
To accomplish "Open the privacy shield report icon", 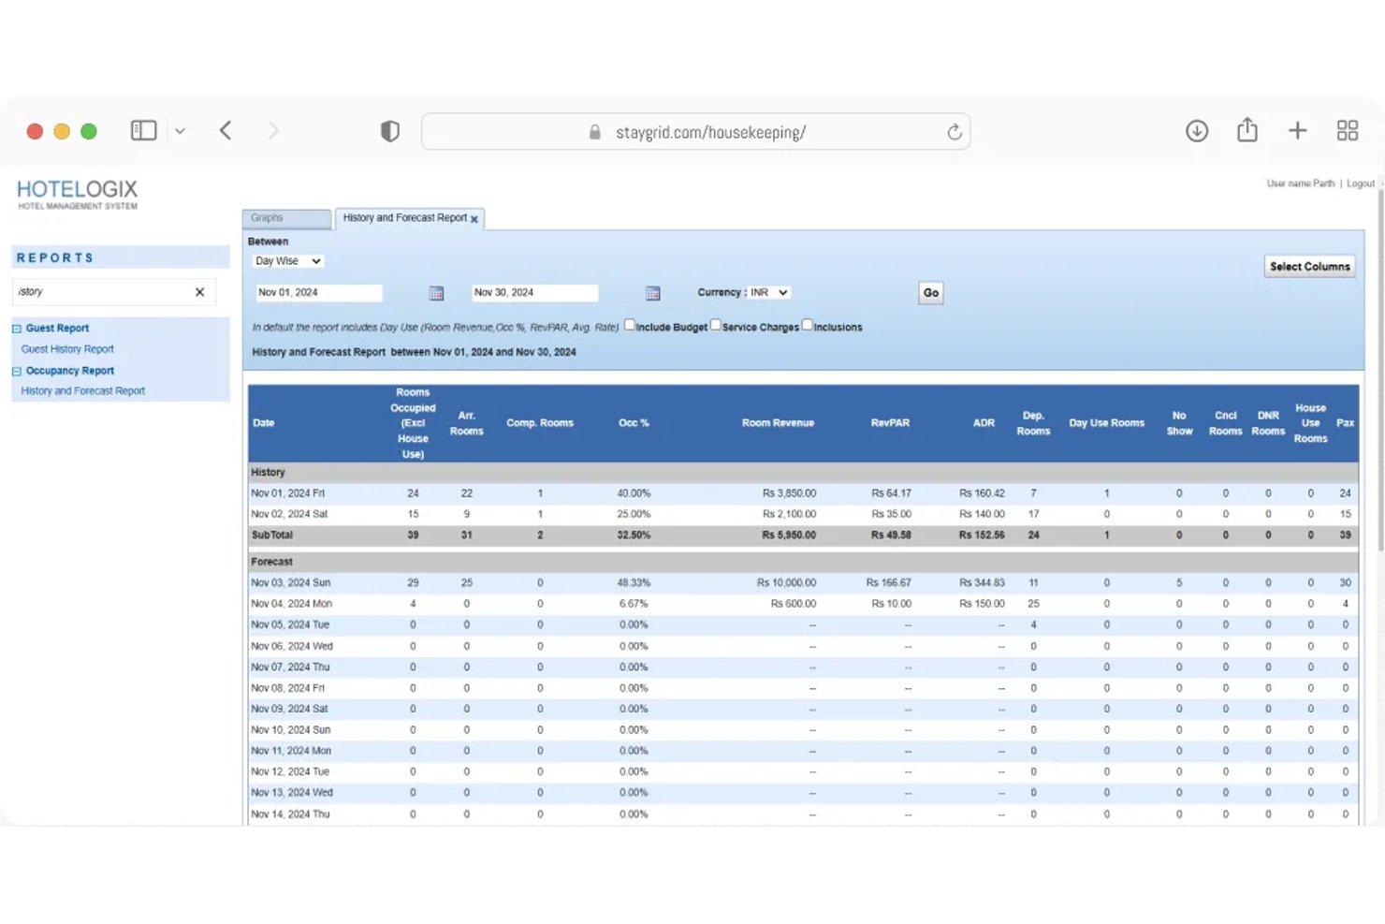I will coord(390,132).
